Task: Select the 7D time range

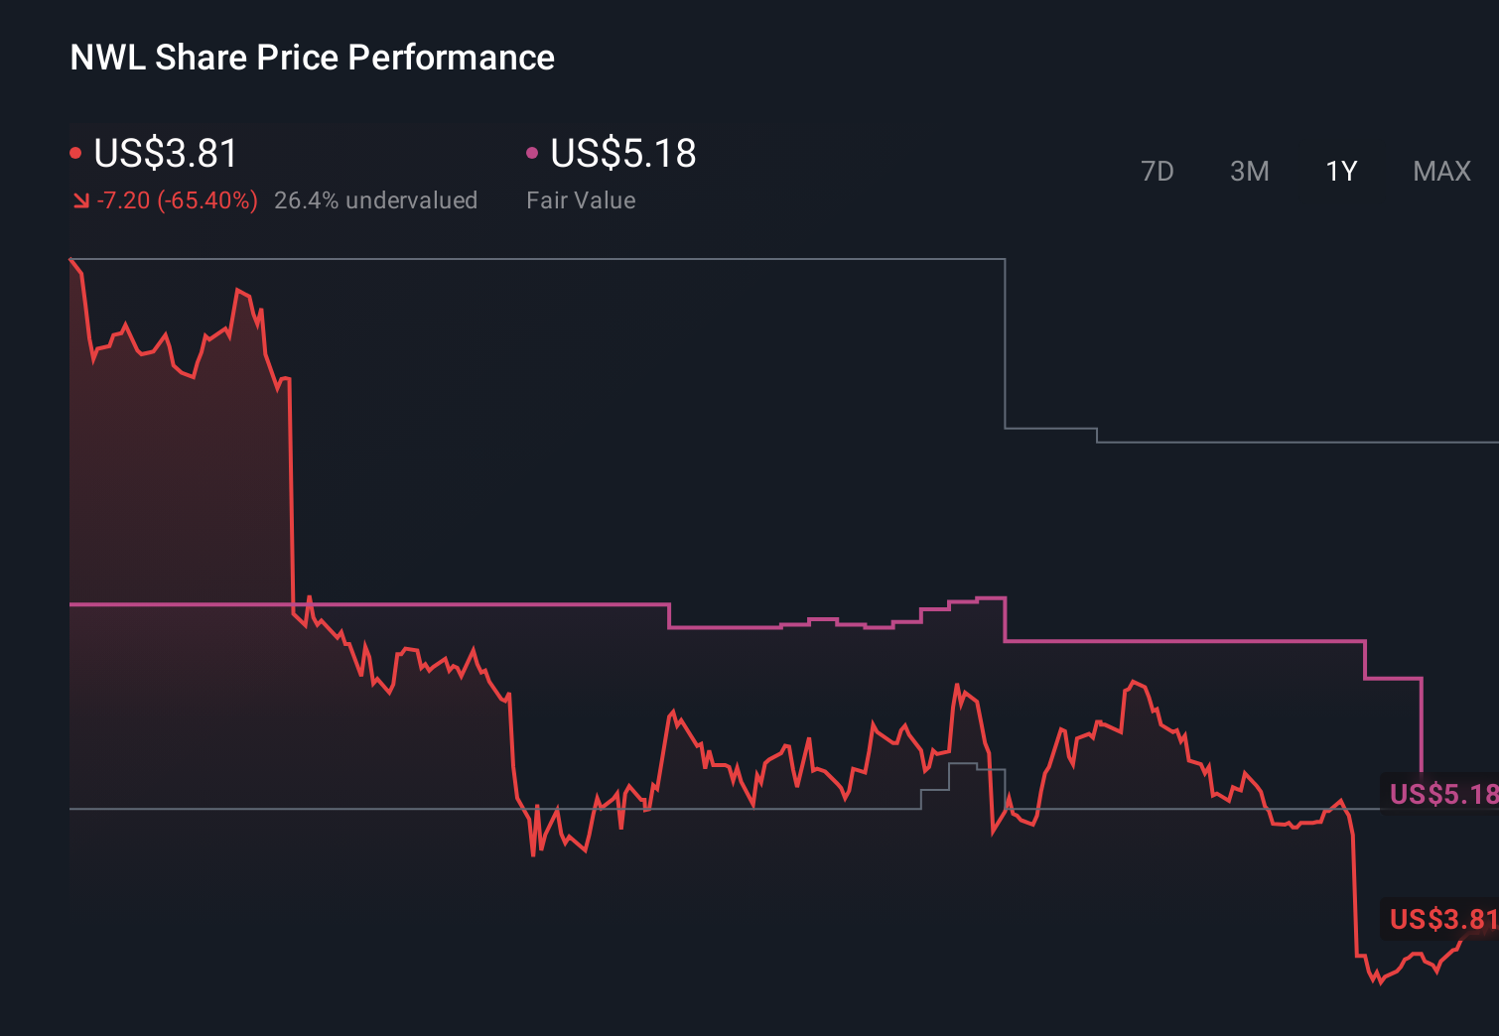Action: [1158, 171]
